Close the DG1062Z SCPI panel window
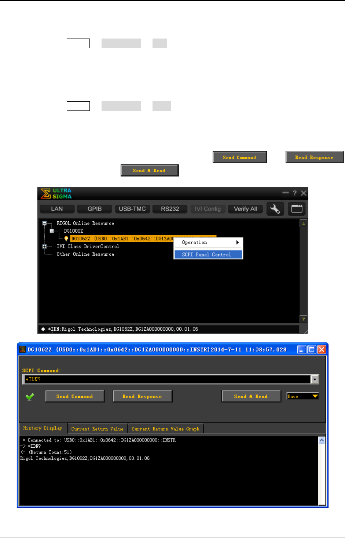Screen dimensions: 345x538 point(322,349)
